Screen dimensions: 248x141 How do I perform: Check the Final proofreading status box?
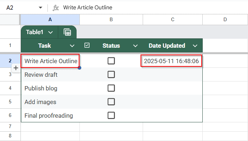(x=111, y=115)
